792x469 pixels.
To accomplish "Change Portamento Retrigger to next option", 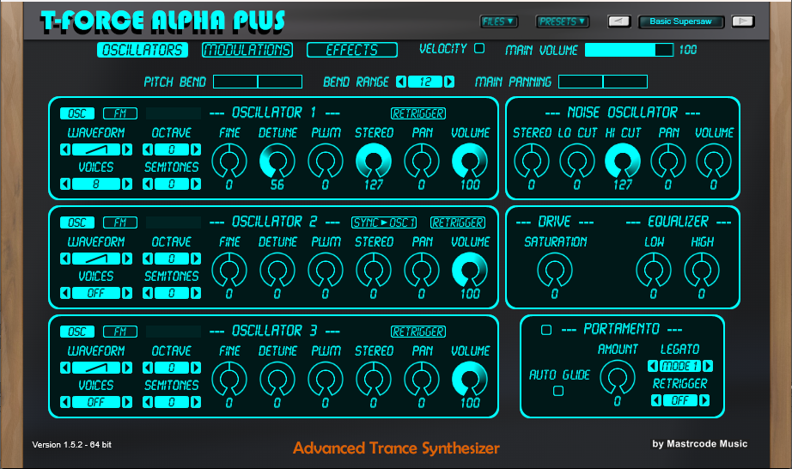I will [x=704, y=400].
